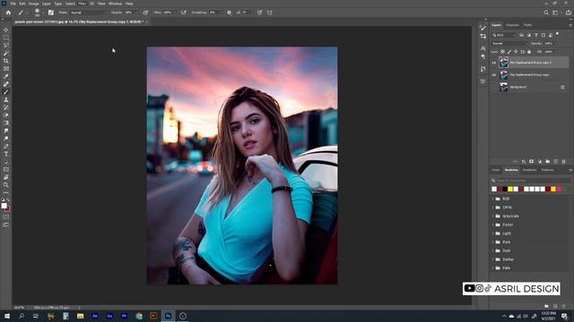This screenshot has height=322, width=574.
Task: Toggle Quick Mask mode
Action: [6, 216]
